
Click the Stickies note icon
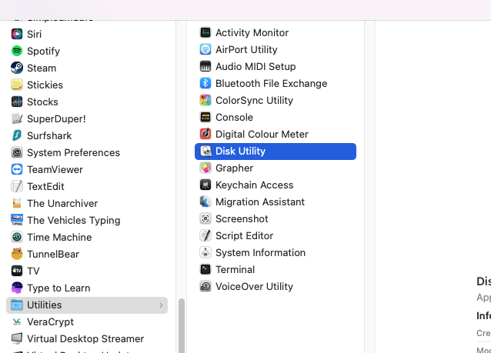tap(17, 85)
